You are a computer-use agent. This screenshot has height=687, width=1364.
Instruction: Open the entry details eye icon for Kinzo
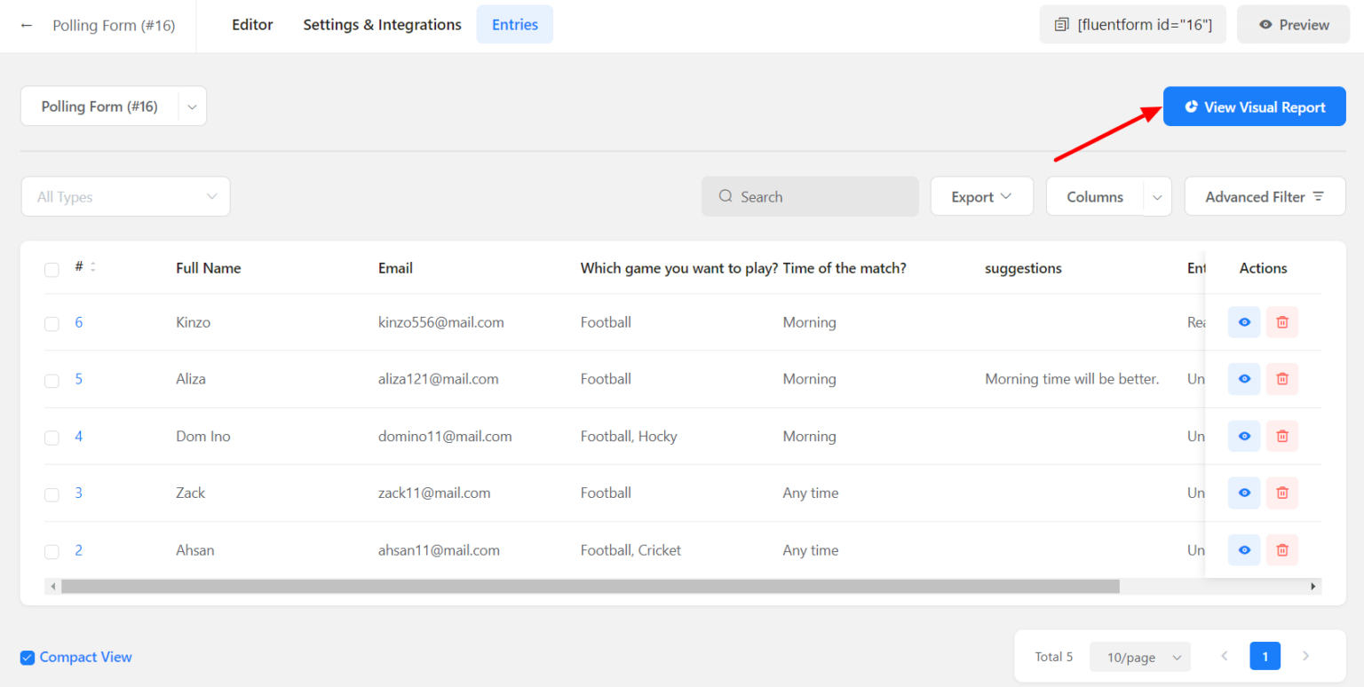pos(1243,322)
